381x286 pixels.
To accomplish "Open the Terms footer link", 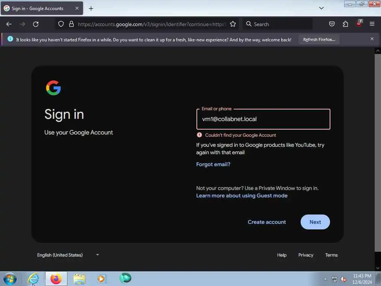I will (332, 255).
